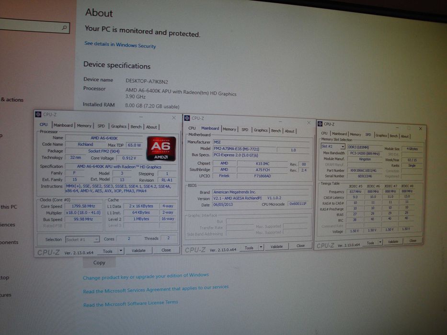447x335 pixels.
Task: Open Graphics tab in Mainboard CPU-Z window
Action: 261,130
